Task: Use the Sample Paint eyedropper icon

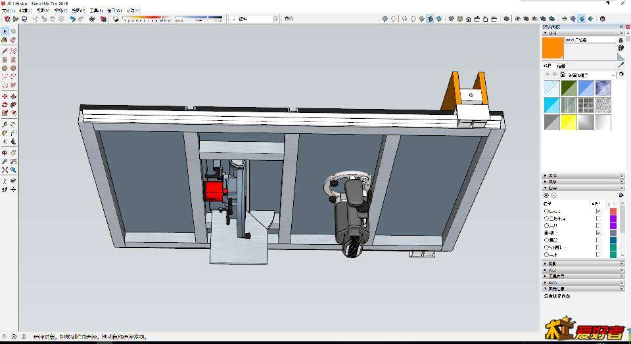Action: (x=621, y=65)
